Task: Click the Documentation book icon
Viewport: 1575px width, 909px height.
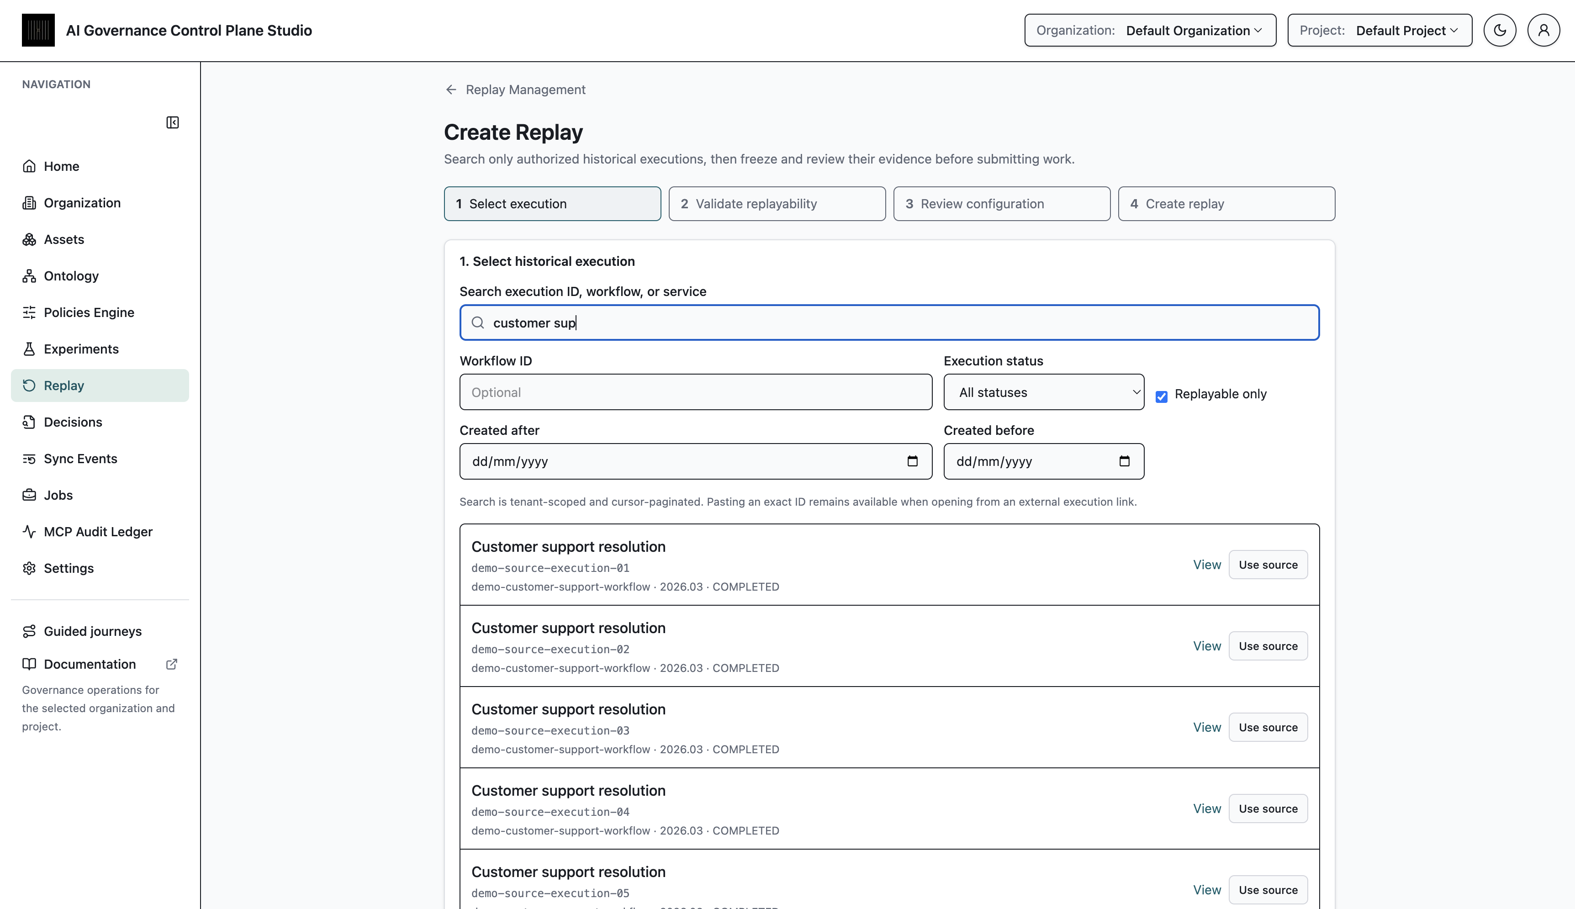Action: click(x=29, y=664)
